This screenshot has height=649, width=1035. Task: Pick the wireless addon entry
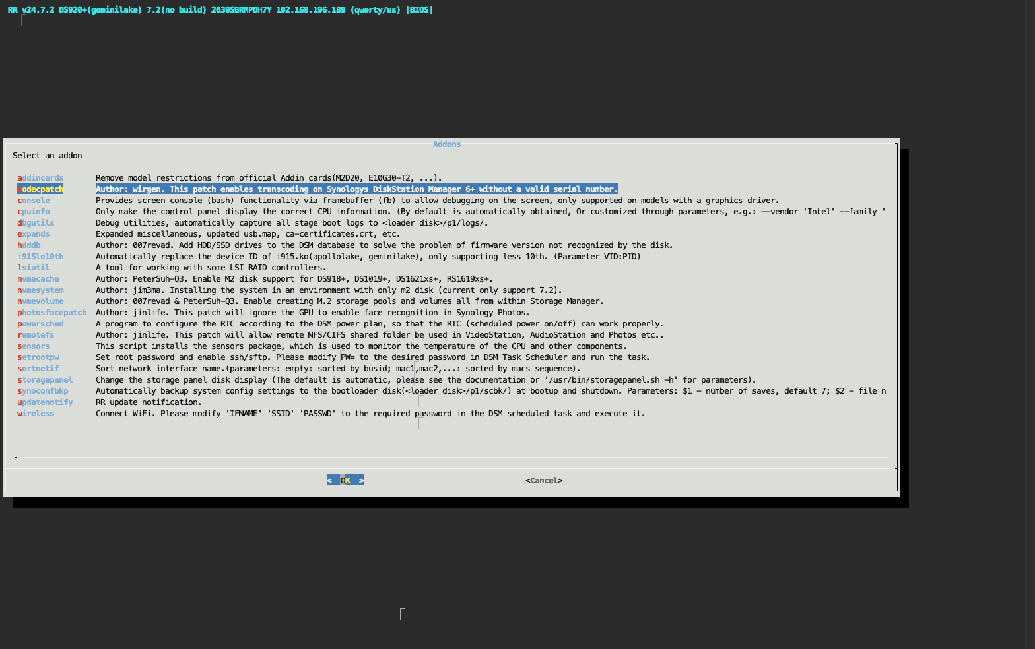[36, 414]
